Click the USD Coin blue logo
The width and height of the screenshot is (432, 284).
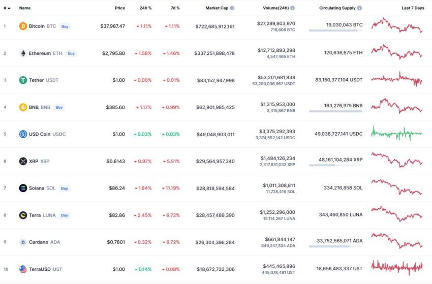point(23,134)
